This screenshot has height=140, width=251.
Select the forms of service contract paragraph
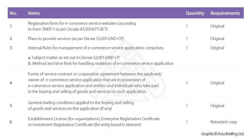pos(95,83)
